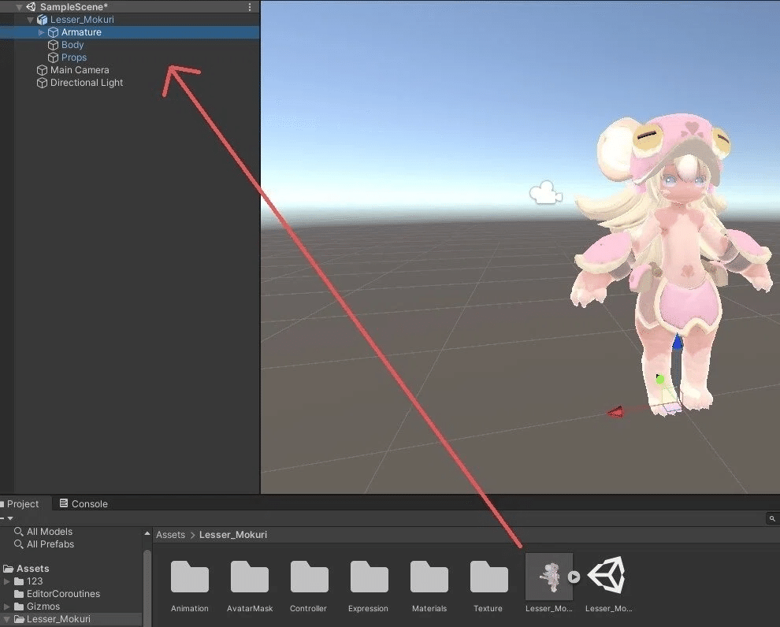Select the Lesser_Mokuri hierarchy row
The image size is (780, 627).
click(x=129, y=20)
